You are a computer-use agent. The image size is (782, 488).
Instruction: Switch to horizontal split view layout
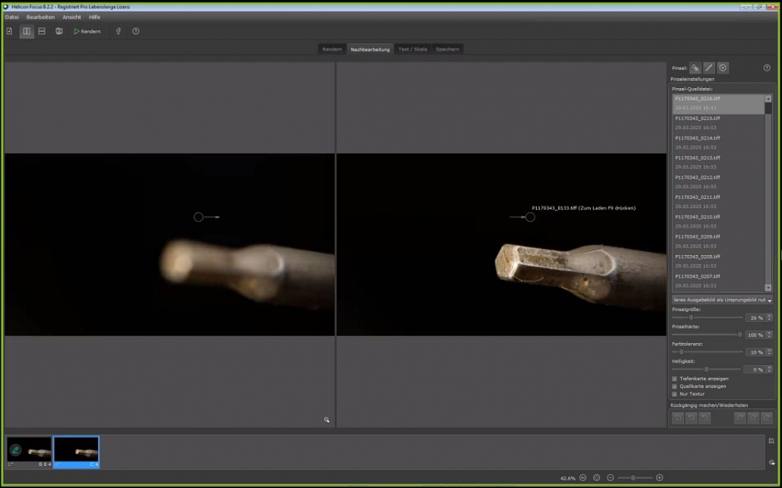tap(42, 31)
